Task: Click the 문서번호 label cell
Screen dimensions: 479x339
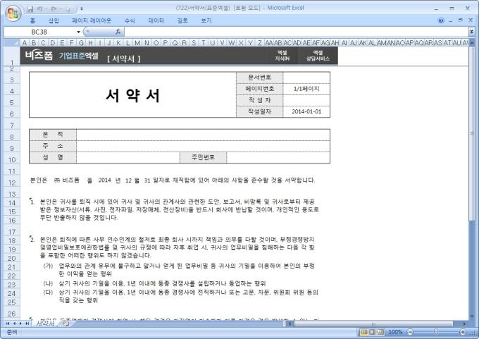Action: coord(260,78)
